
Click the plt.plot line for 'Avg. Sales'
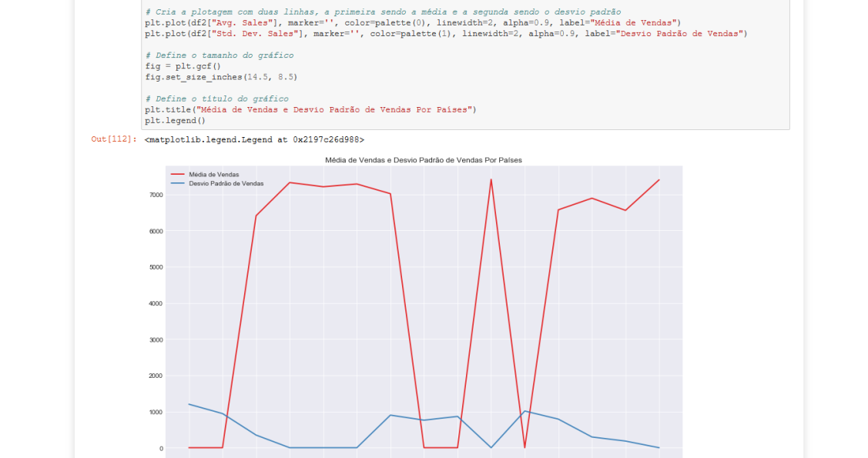coord(413,22)
